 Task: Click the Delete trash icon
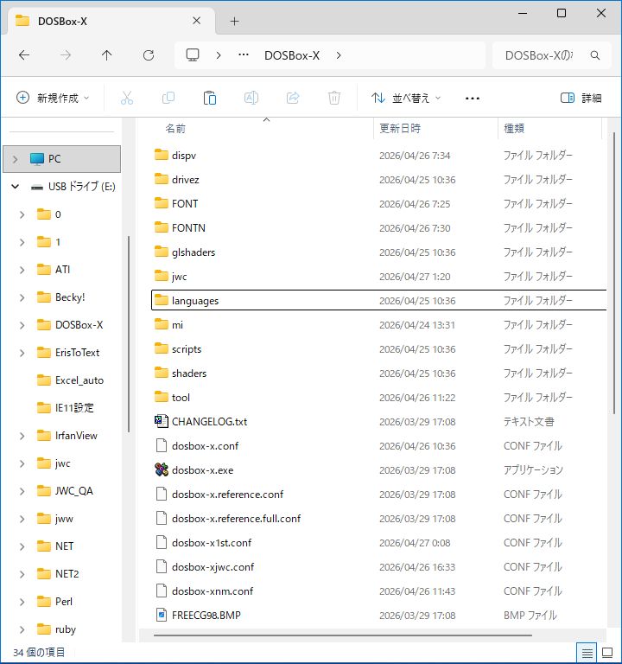(334, 98)
